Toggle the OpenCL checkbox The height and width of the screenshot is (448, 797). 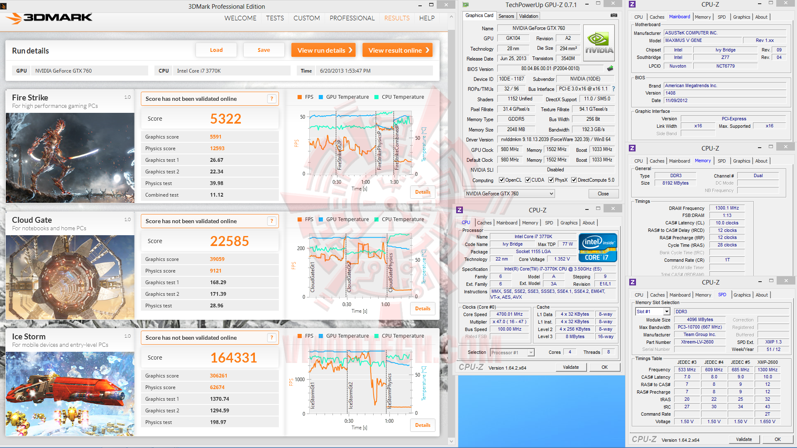501,180
